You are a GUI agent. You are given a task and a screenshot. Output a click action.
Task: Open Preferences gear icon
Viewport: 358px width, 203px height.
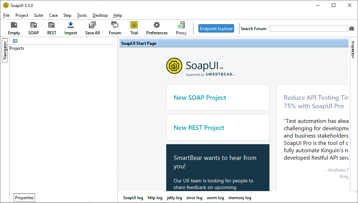click(x=157, y=28)
